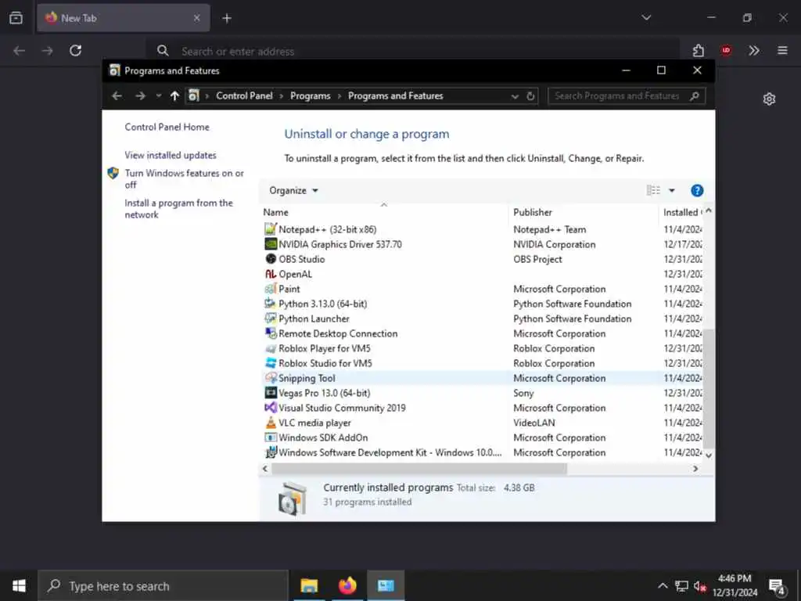
Task: Navigate forward in the Programs and Features window
Action: (x=140, y=95)
